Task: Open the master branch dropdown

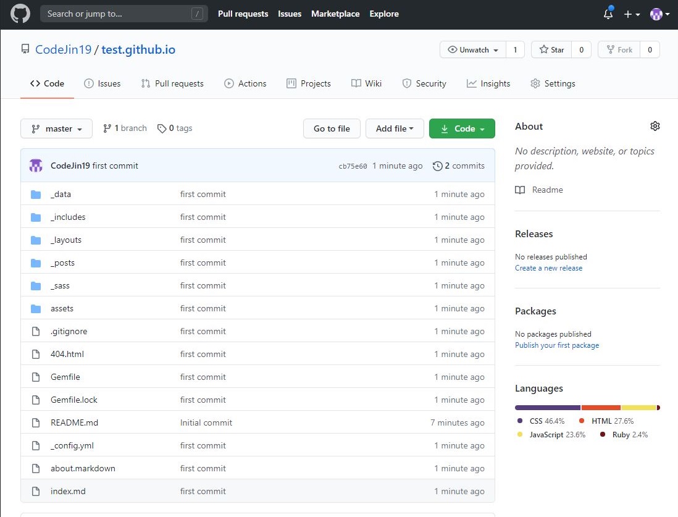Action: [x=57, y=128]
